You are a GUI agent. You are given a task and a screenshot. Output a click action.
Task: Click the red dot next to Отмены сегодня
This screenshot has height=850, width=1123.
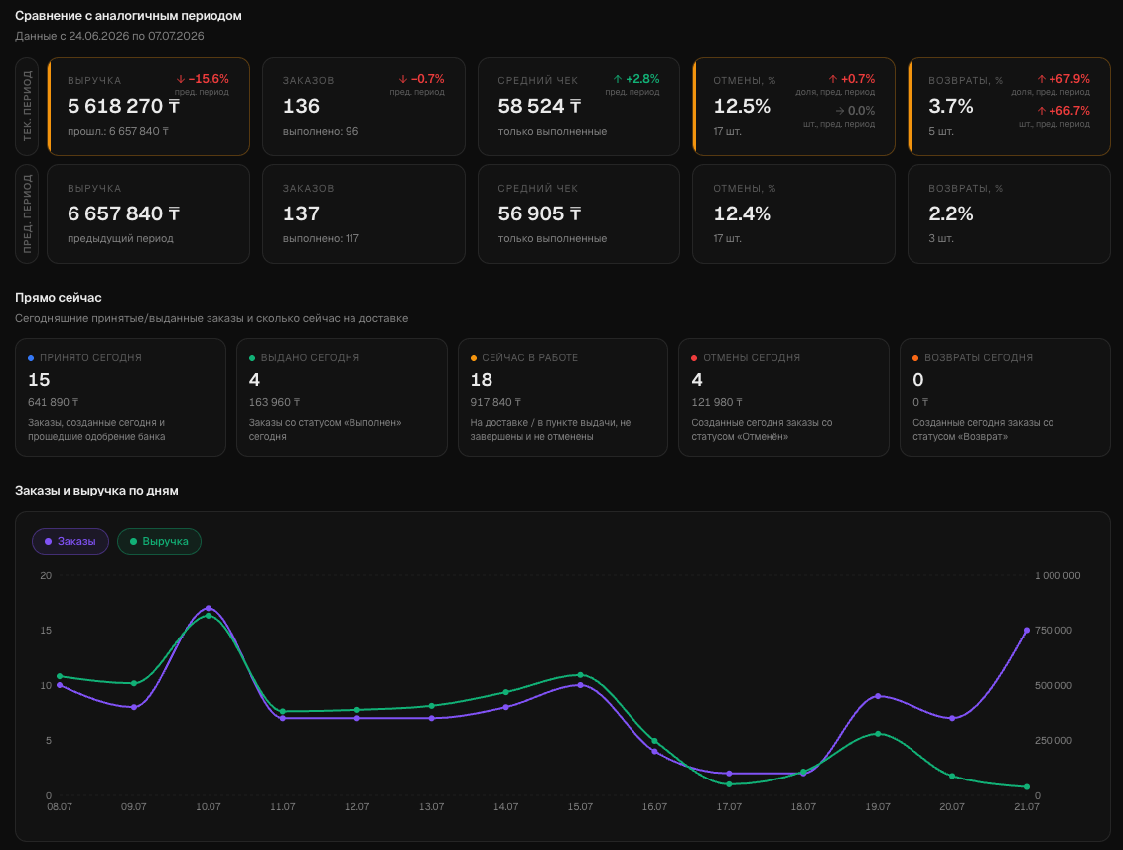pos(694,358)
